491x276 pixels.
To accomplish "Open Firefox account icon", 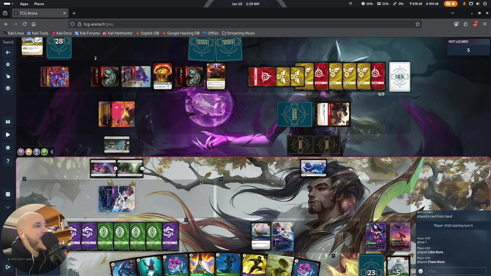I will tap(456, 24).
